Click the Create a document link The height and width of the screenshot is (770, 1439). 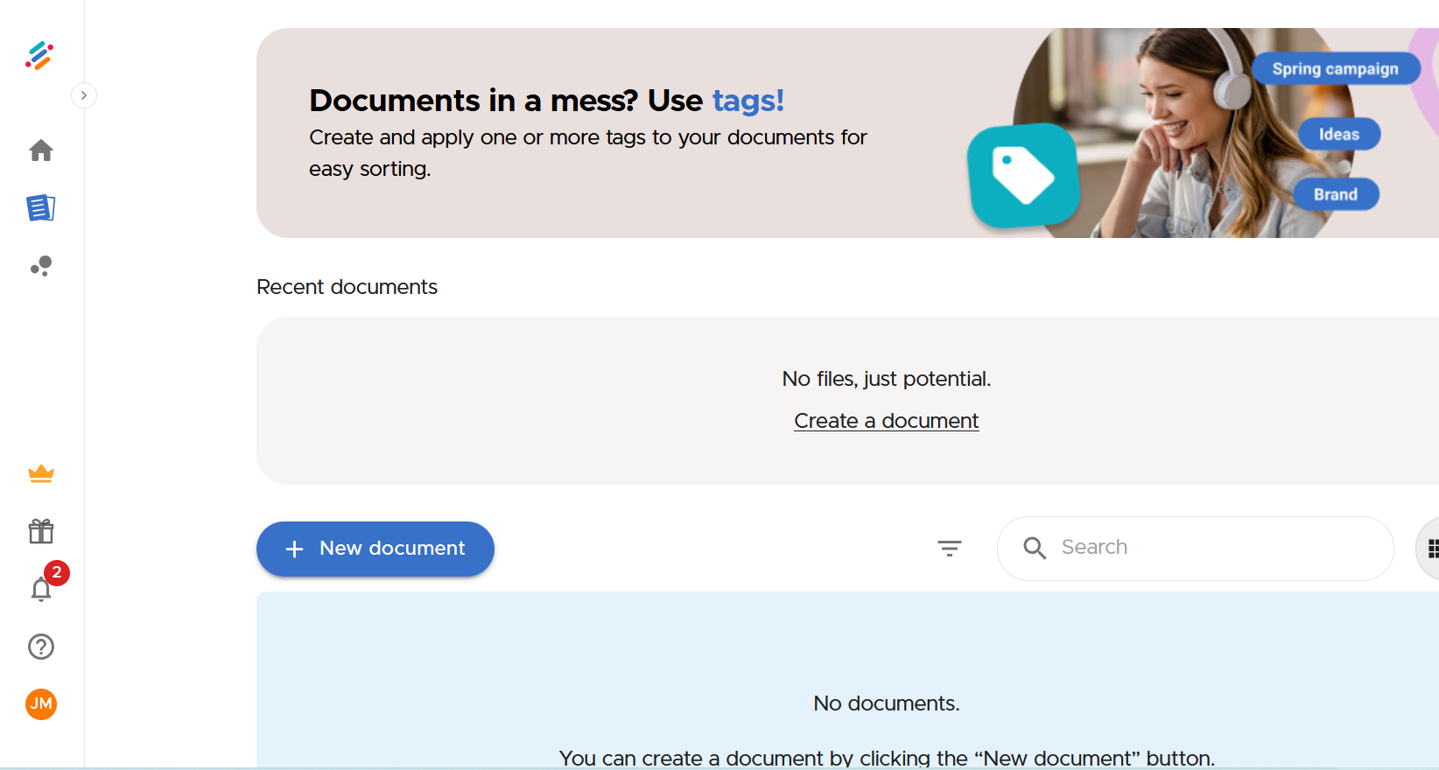coord(886,421)
